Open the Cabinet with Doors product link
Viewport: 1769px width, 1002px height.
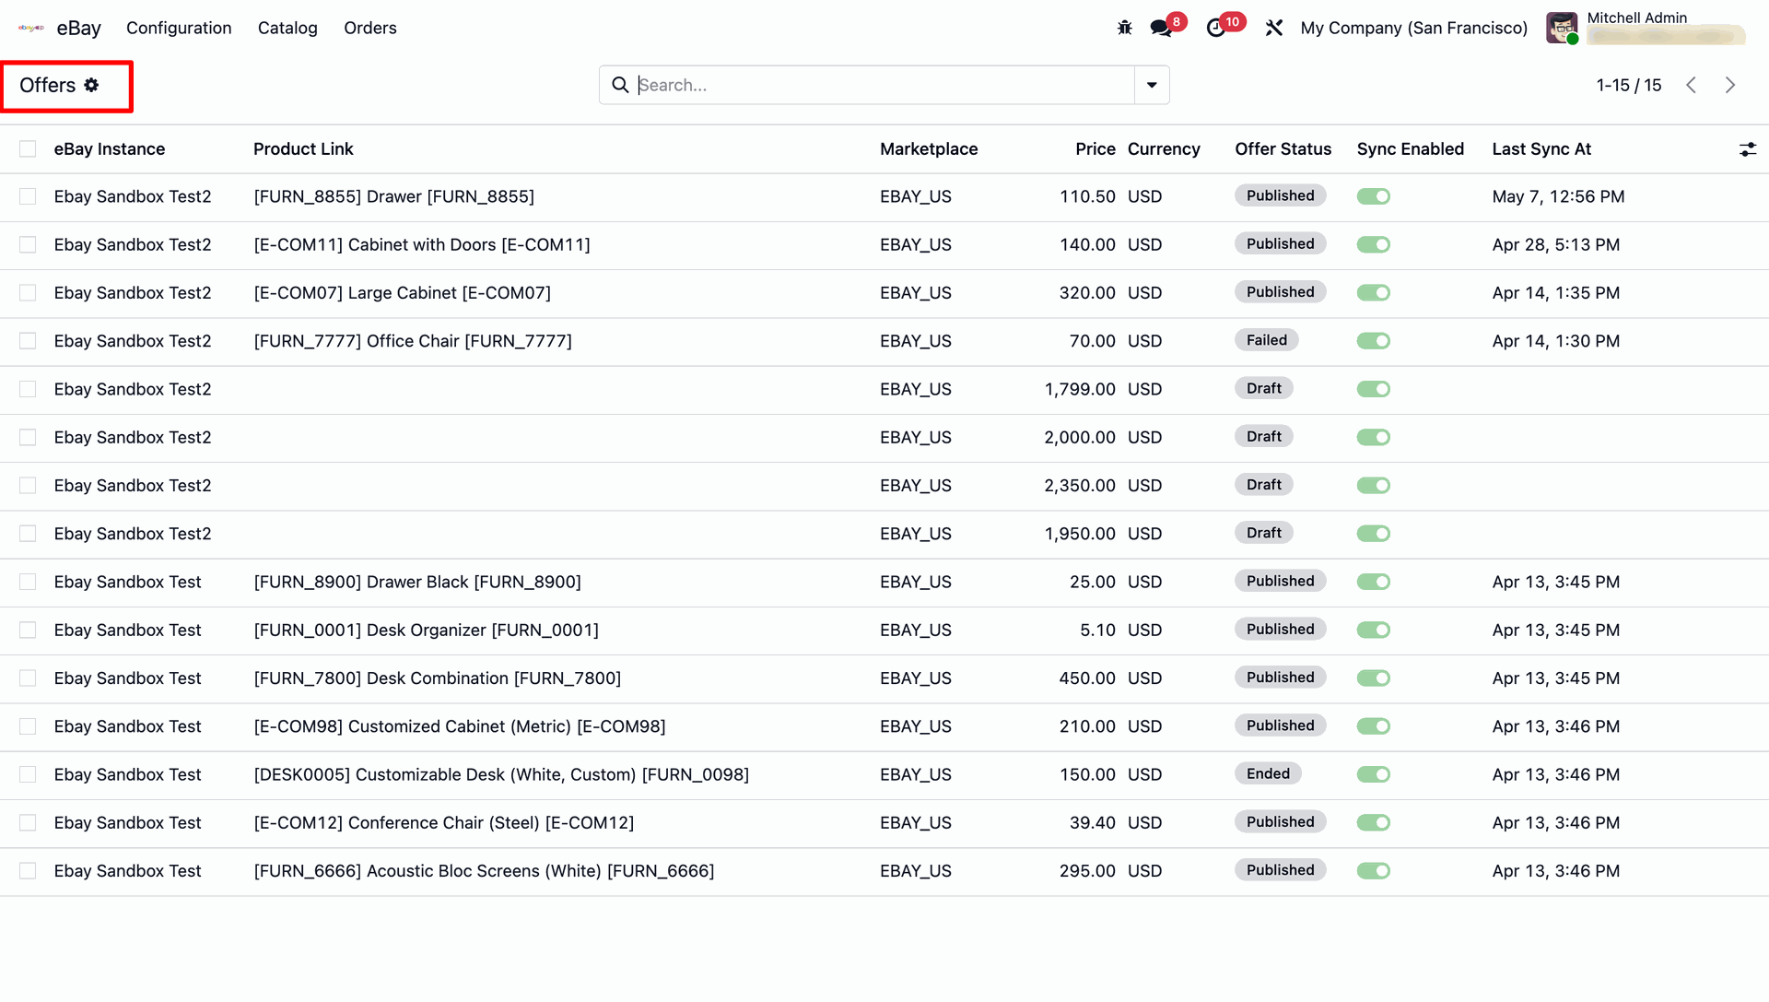[x=422, y=244]
